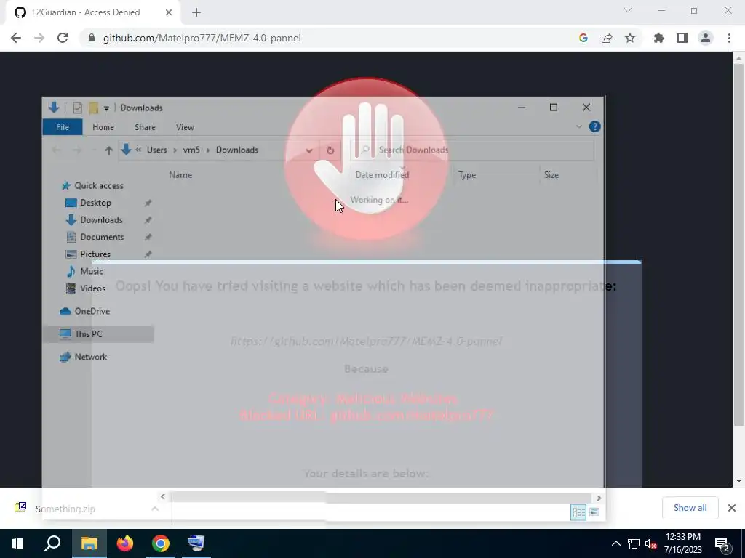Viewport: 745px width, 558px height.
Task: Open Music folder in sidebar
Action: (91, 271)
